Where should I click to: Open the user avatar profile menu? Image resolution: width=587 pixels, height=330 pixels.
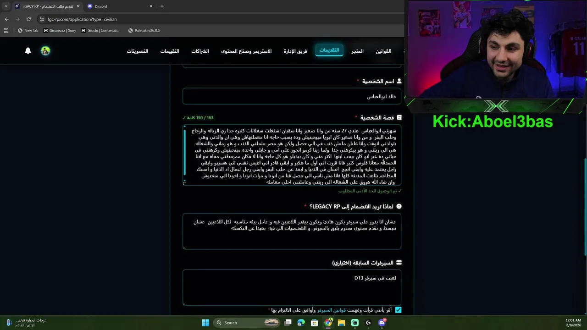coord(45,51)
